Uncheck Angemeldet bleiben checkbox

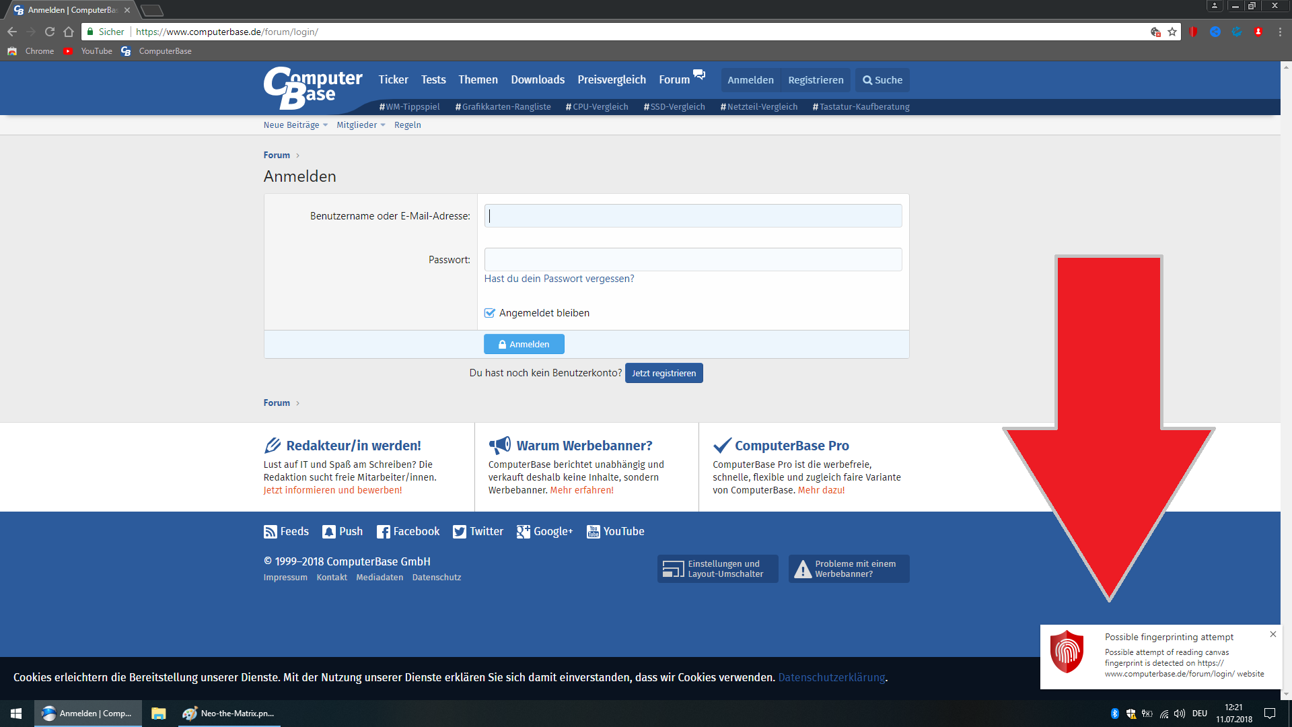coord(490,313)
